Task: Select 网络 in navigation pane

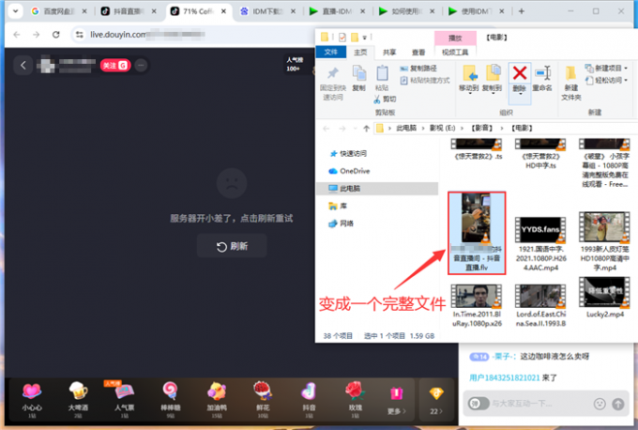Action: coord(341,223)
